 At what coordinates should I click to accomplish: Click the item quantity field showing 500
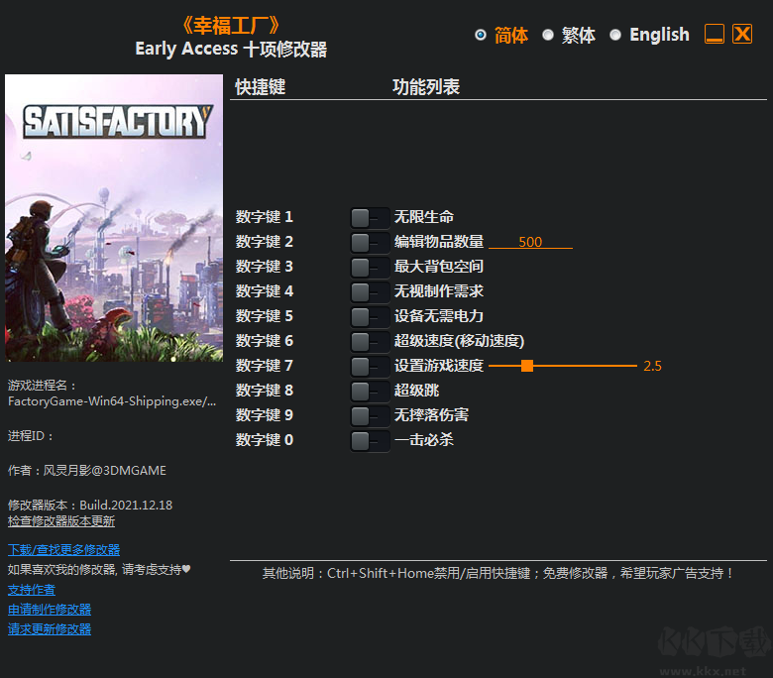pos(530,242)
